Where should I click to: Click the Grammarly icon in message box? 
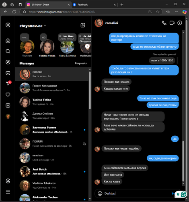click(x=184, y=194)
